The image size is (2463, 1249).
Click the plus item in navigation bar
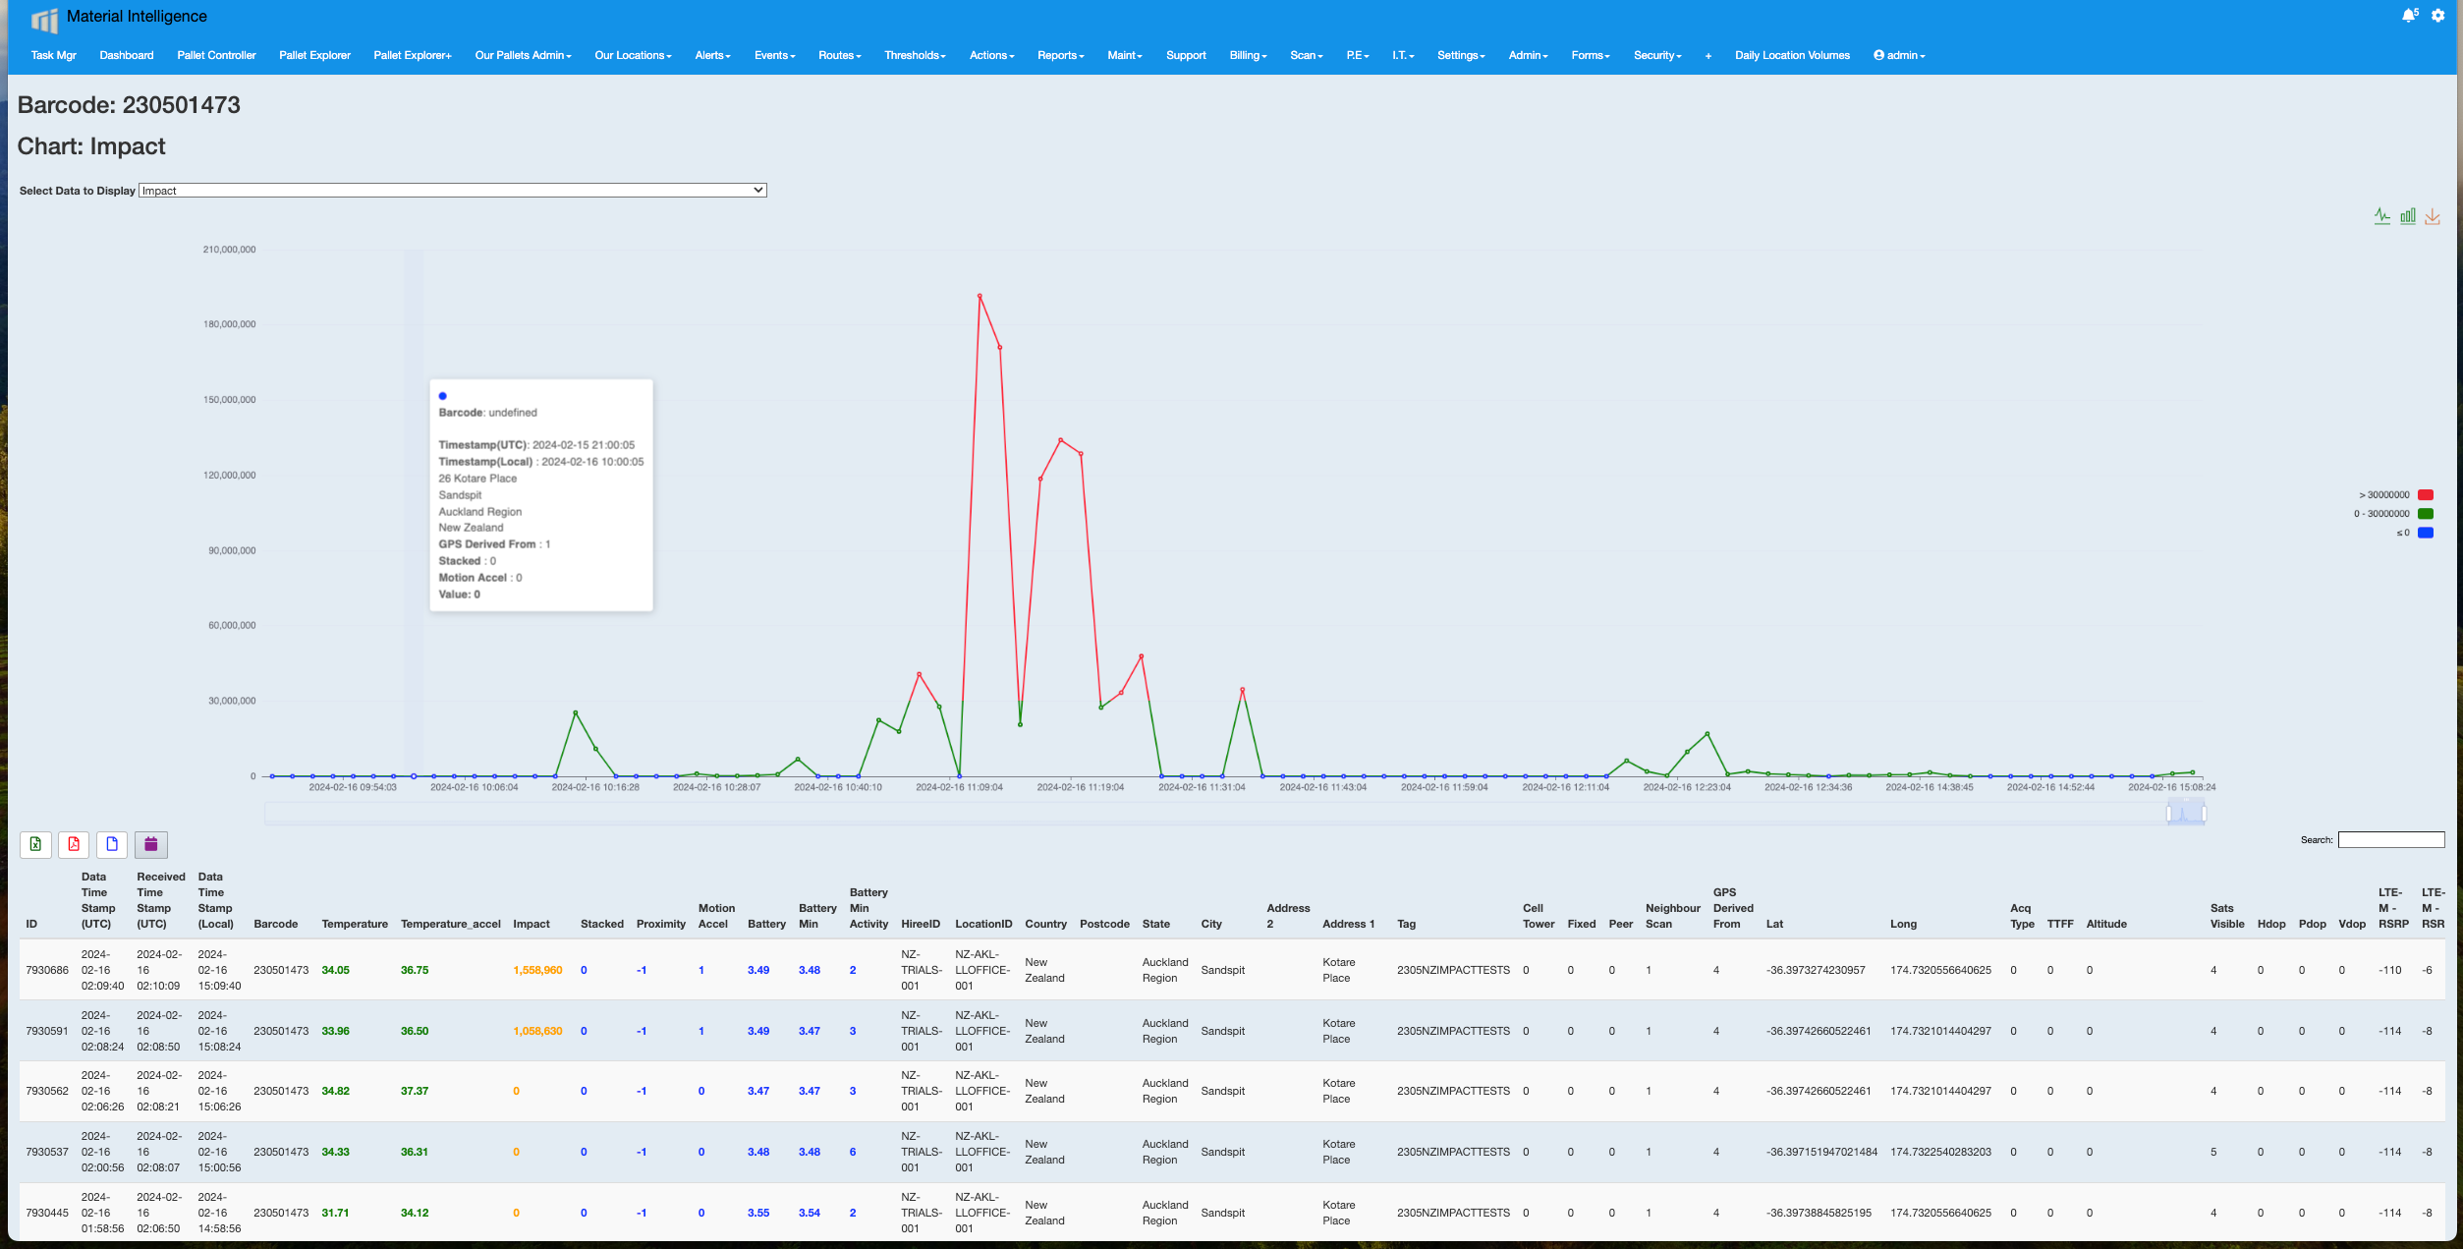(1708, 56)
